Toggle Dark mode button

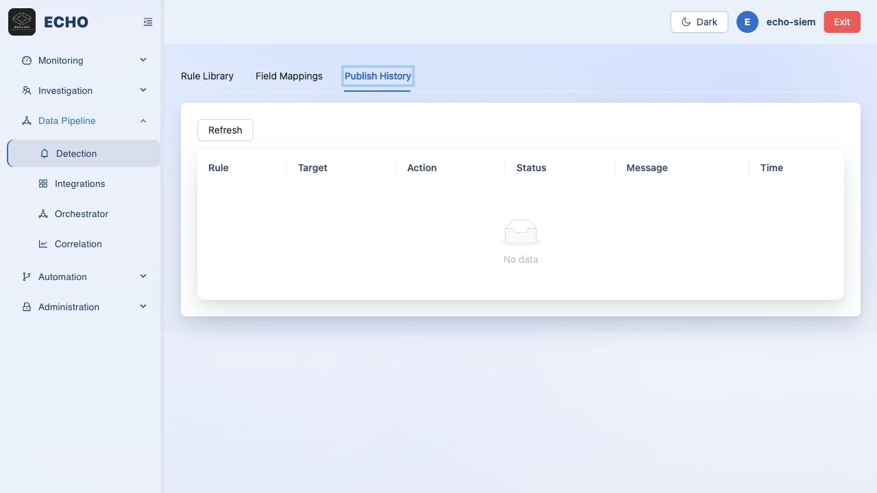coord(699,22)
